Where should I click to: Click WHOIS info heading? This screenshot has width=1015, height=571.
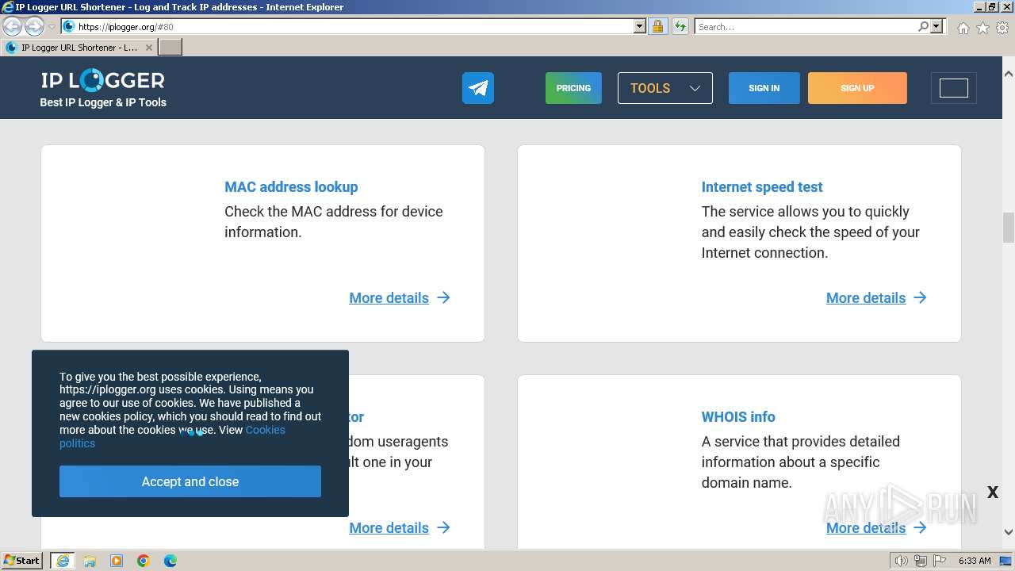point(738,417)
